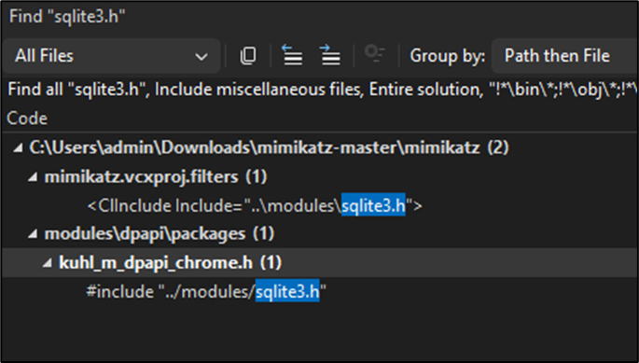Open the All Files scope dropdown
The image size is (639, 363).
click(111, 56)
